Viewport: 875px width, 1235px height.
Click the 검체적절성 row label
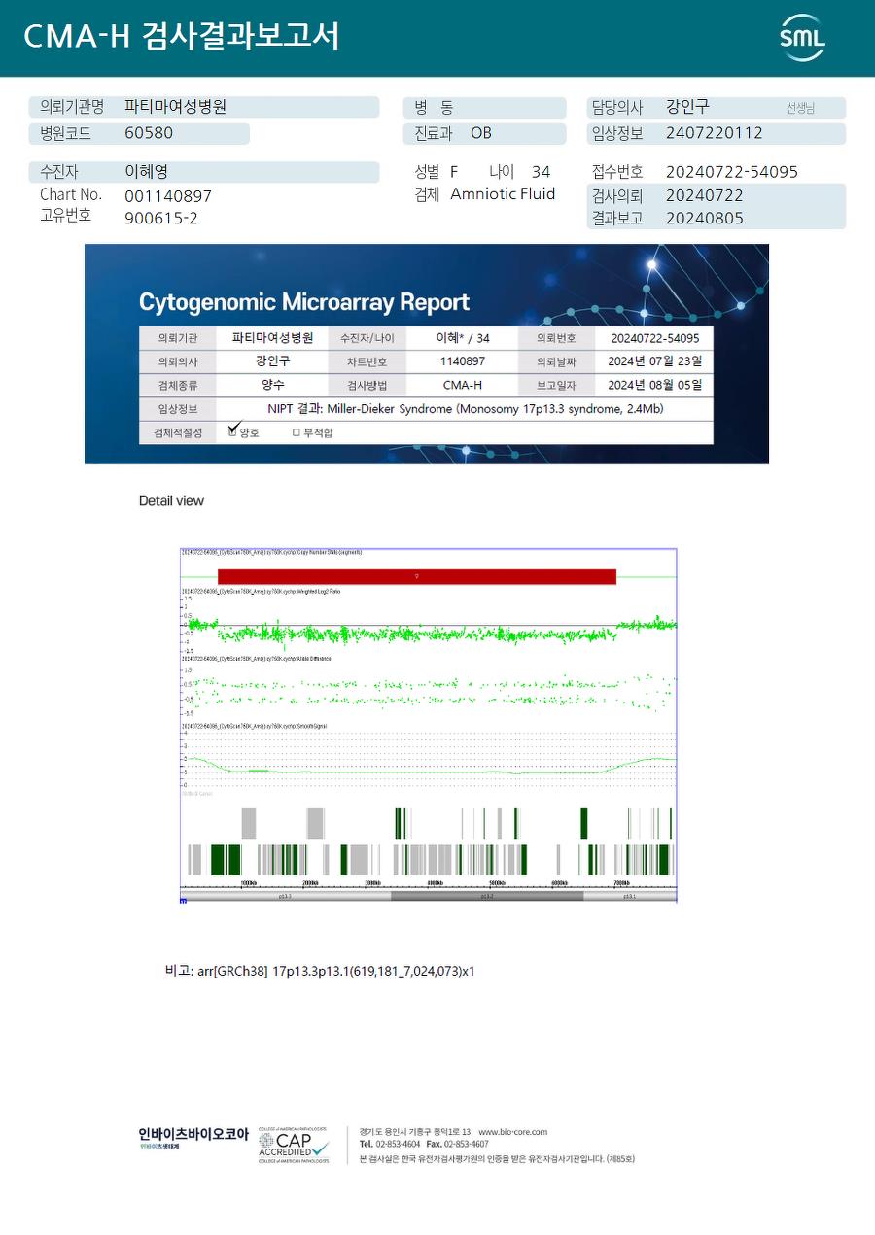point(177,433)
